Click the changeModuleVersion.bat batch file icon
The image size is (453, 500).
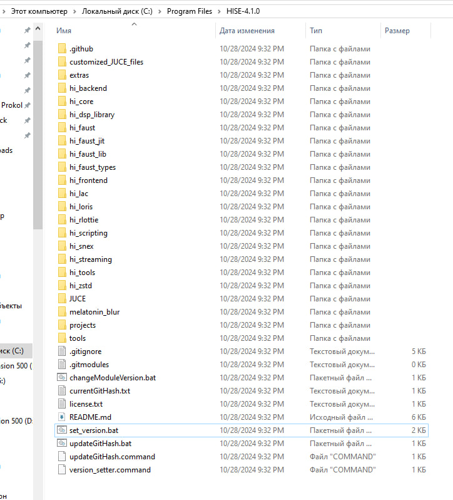coord(62,378)
